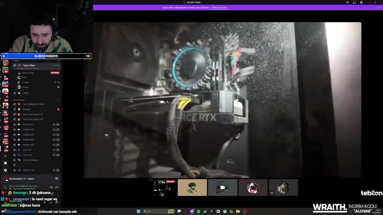
Task: Join Kick Sub Sohbet #2 channel
Action: [x=37, y=119]
